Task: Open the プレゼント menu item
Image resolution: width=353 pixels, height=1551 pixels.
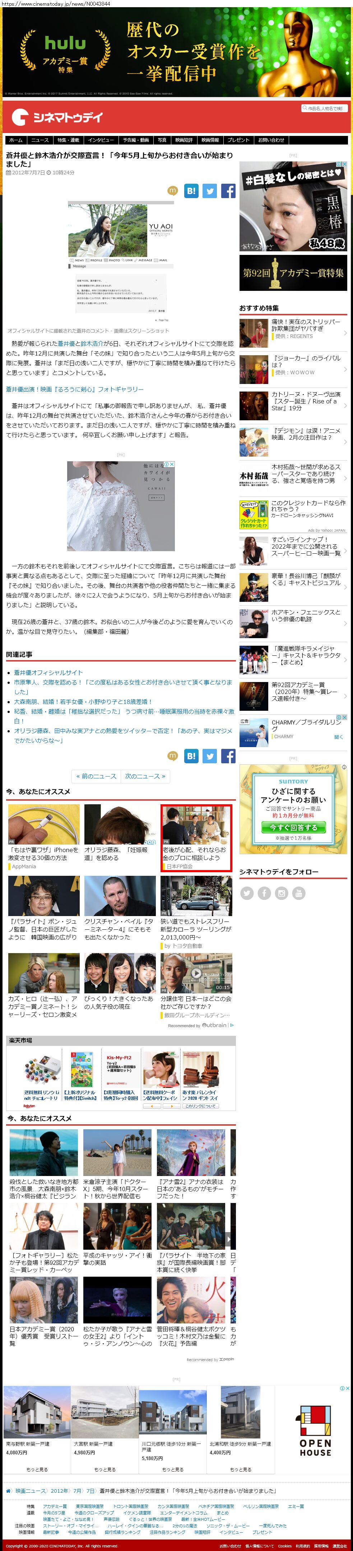Action: (238, 140)
